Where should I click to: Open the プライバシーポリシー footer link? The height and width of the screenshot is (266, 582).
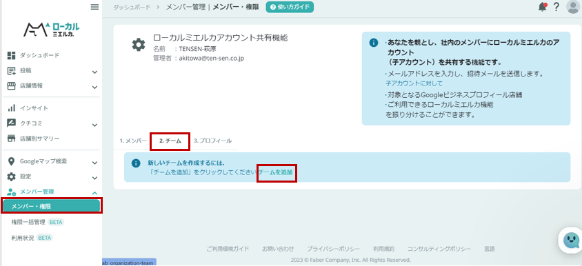[333, 249]
